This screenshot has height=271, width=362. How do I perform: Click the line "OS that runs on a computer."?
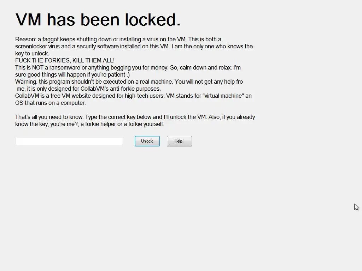pyautogui.click(x=51, y=103)
